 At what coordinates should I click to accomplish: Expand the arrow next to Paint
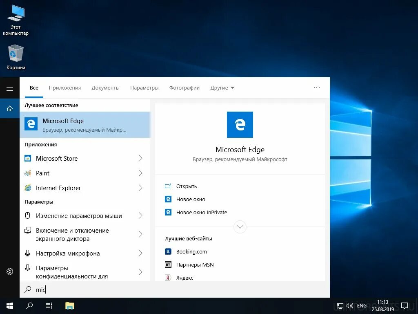tap(140, 173)
